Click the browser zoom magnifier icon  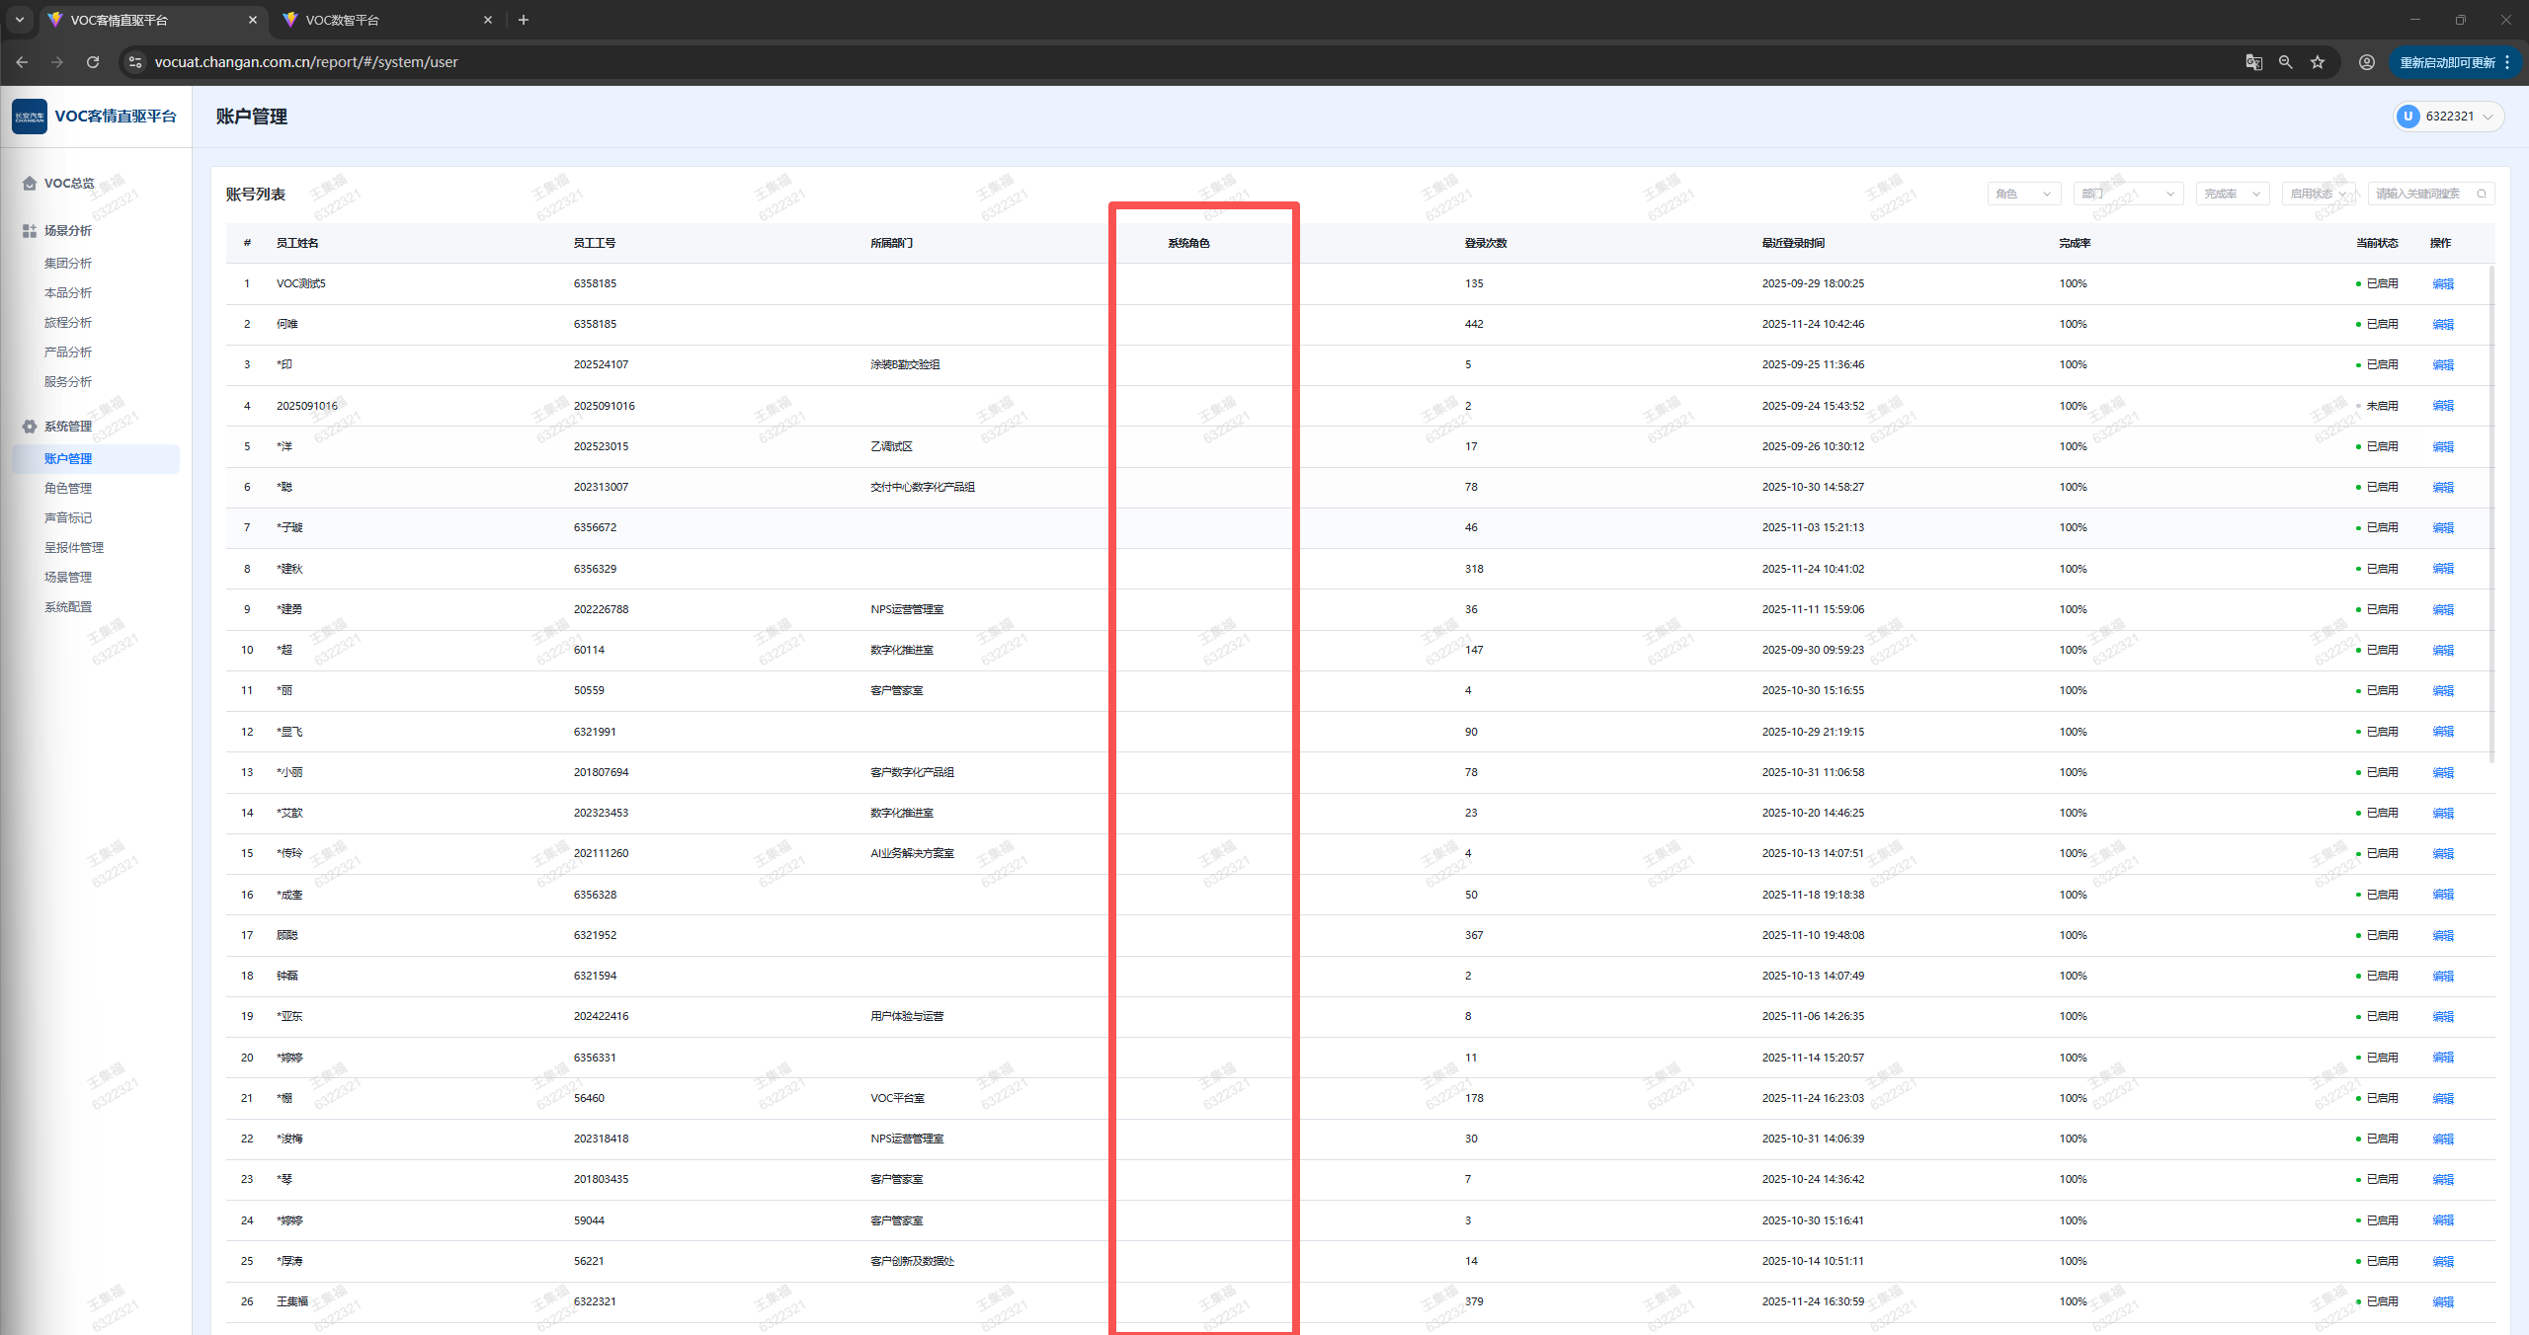pos(2285,62)
